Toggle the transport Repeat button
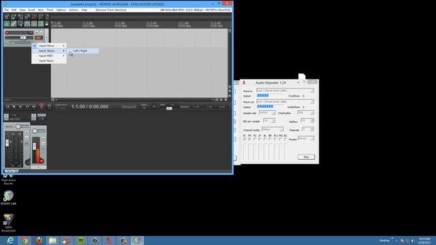436x245 pixels. tap(49, 107)
